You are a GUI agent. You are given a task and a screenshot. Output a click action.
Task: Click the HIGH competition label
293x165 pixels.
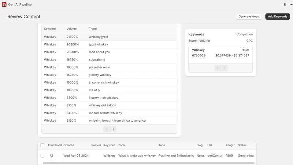point(245,50)
